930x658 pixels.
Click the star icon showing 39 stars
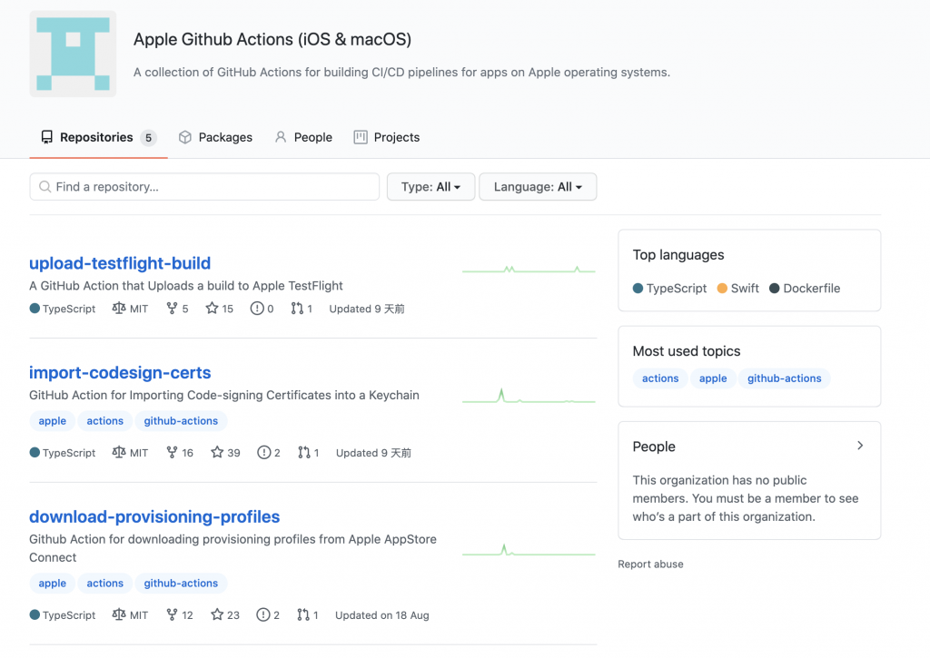click(217, 452)
